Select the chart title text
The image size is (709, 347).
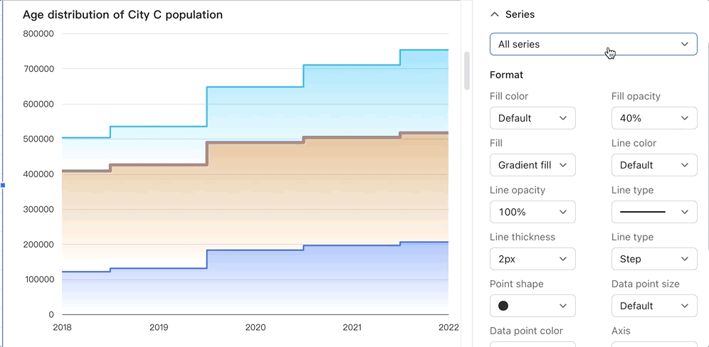pyautogui.click(x=122, y=15)
